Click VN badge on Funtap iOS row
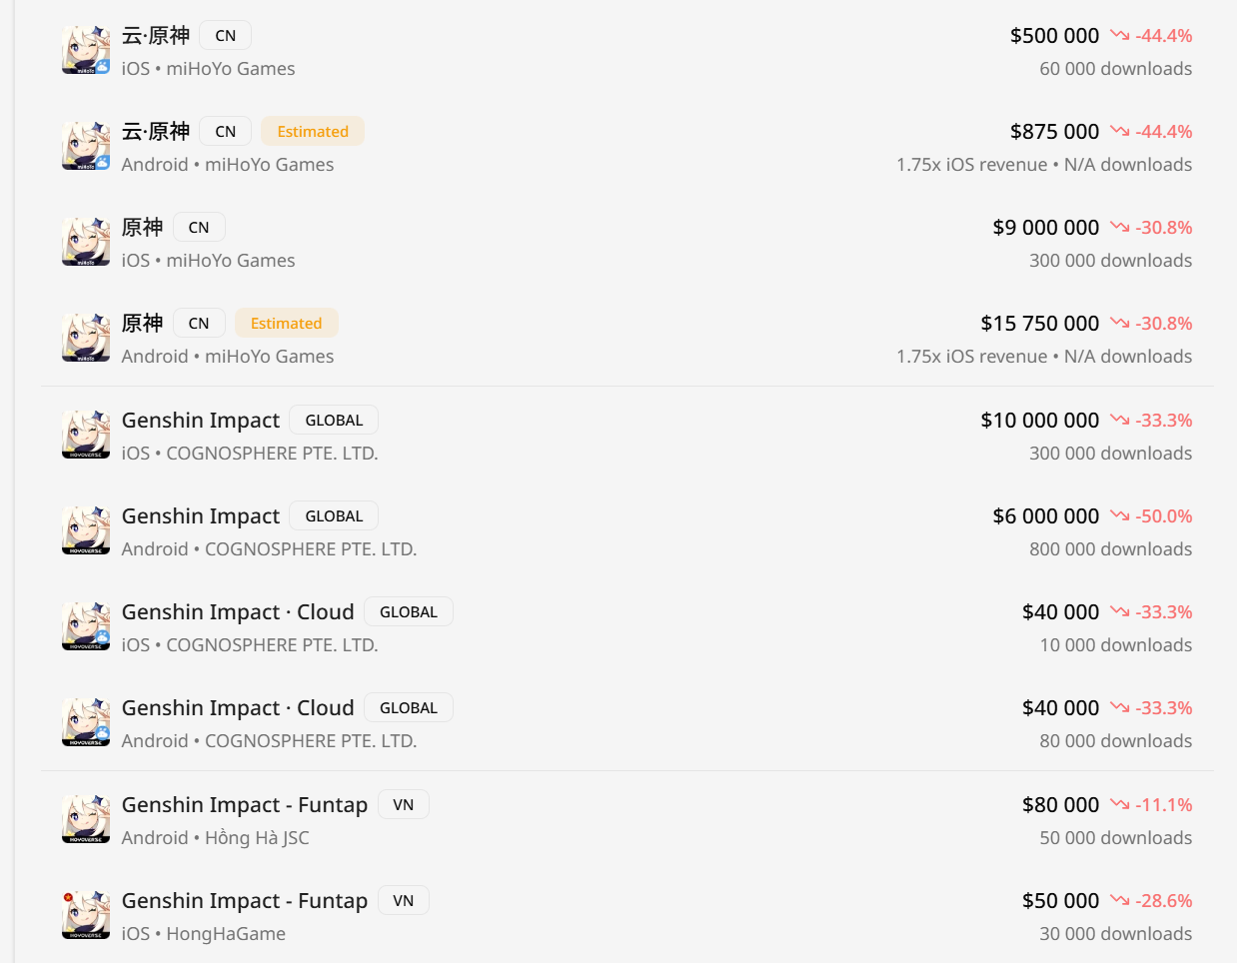Screen dimensions: 1237x963 click(404, 901)
